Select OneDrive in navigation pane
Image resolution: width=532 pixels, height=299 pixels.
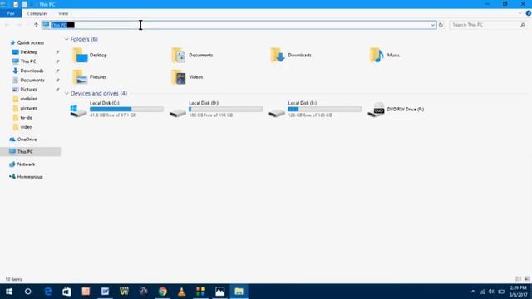pos(27,140)
